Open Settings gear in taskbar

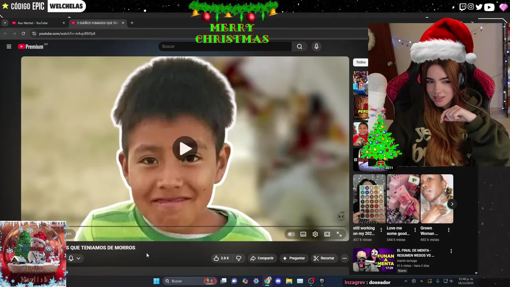tap(256, 281)
